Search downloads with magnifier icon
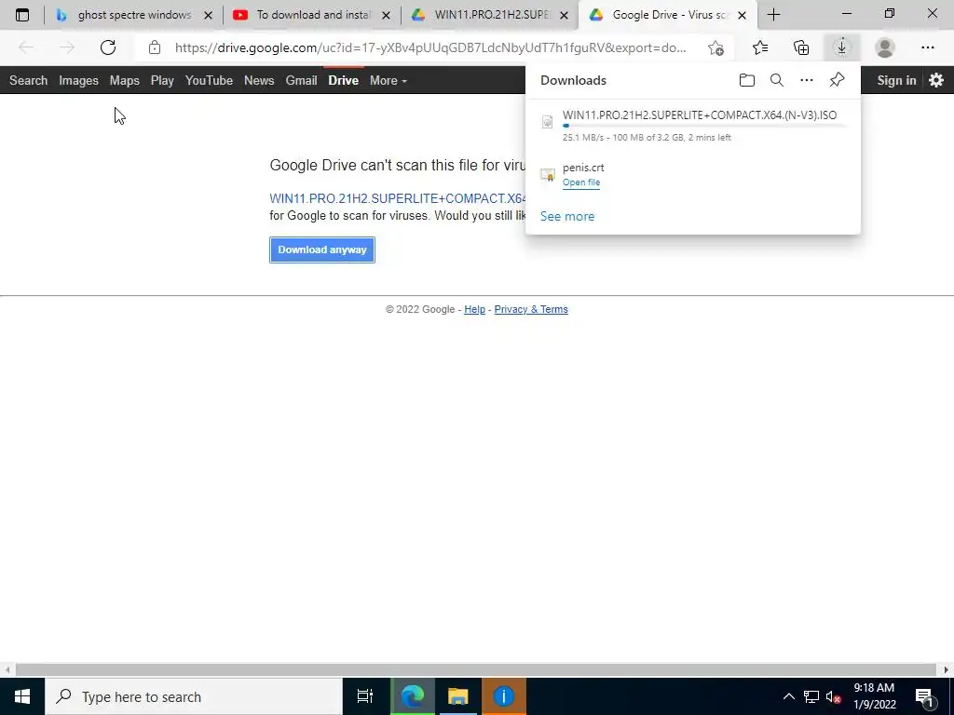The width and height of the screenshot is (954, 715). pyautogui.click(x=777, y=80)
